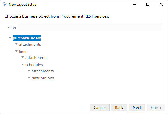Image resolution: width=168 pixels, height=114 pixels.
Task: Maximize the New Layout Setup window
Action: 148,4
